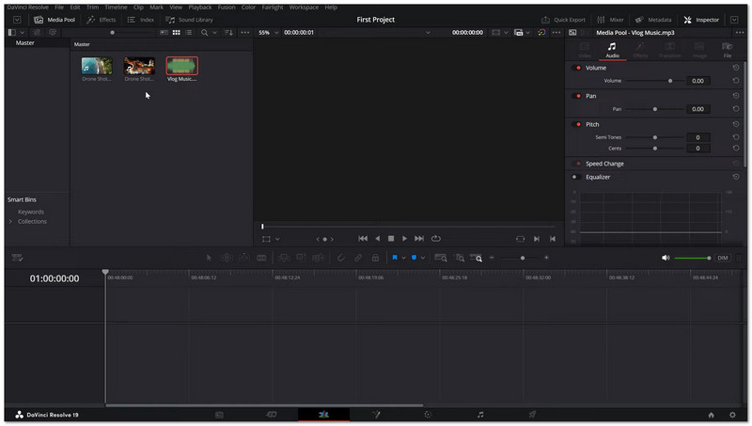Screen dimensions: 752x426
Task: Adjust the Semi Tones slider
Action: (x=655, y=137)
